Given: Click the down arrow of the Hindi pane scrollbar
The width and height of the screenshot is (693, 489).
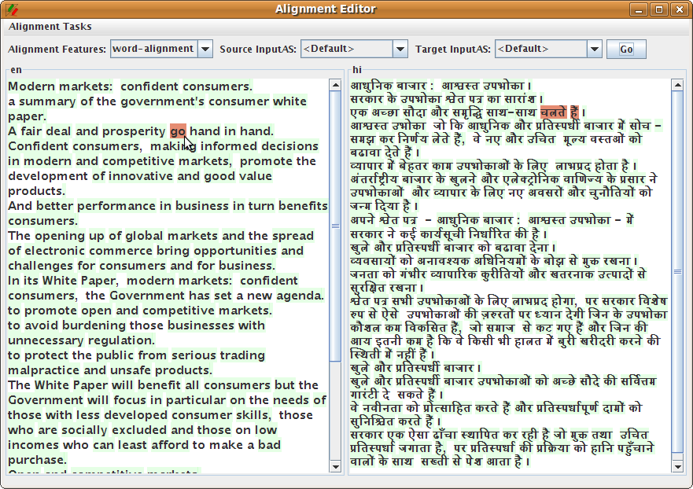Looking at the screenshot, I should (x=677, y=469).
